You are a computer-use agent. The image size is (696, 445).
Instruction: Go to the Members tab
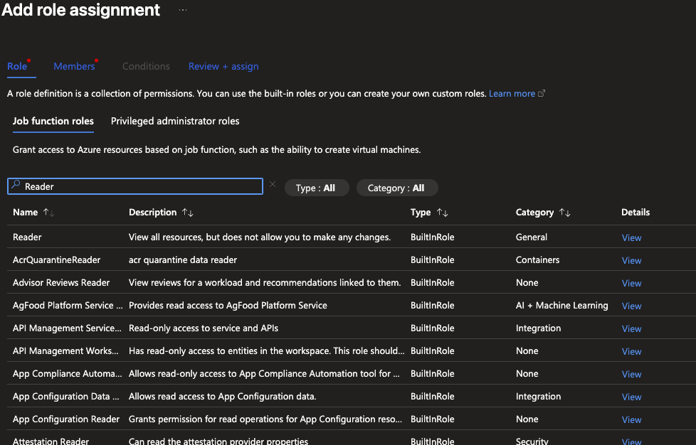[x=74, y=67]
